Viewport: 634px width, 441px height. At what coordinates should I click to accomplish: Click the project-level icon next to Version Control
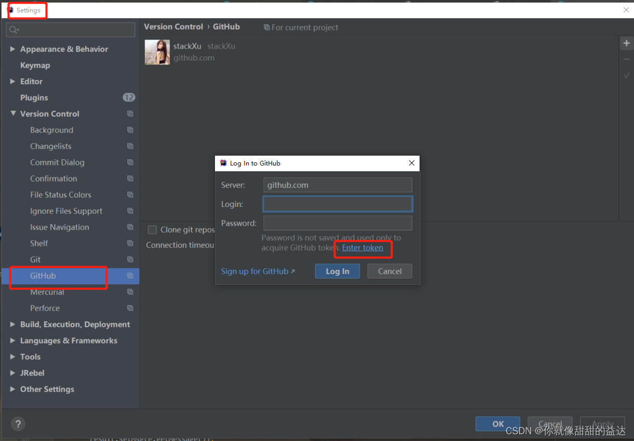(130, 114)
